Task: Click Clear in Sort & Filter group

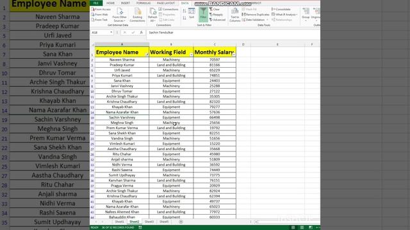Action: coord(215,10)
